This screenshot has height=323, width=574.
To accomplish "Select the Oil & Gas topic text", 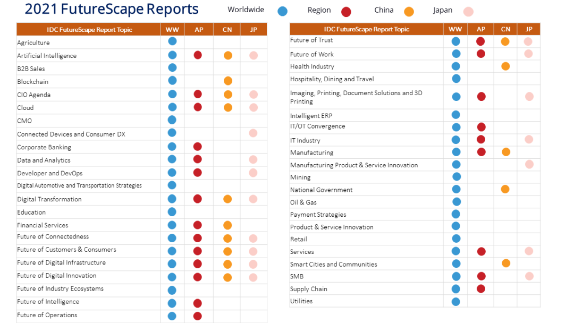I will coord(303,202).
